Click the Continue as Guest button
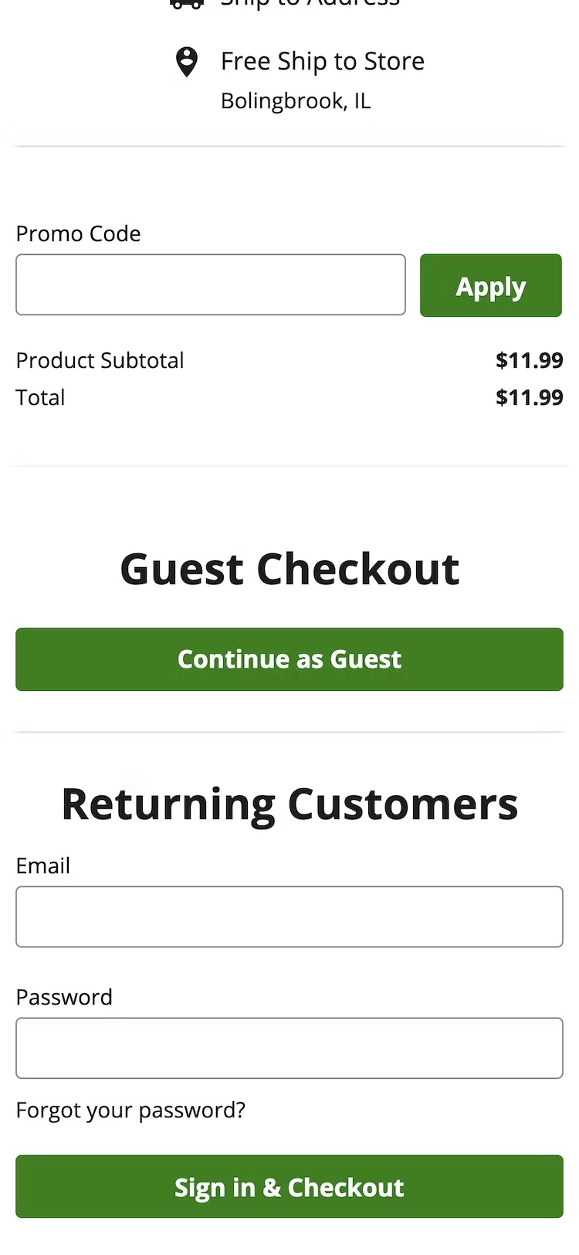 tap(289, 659)
